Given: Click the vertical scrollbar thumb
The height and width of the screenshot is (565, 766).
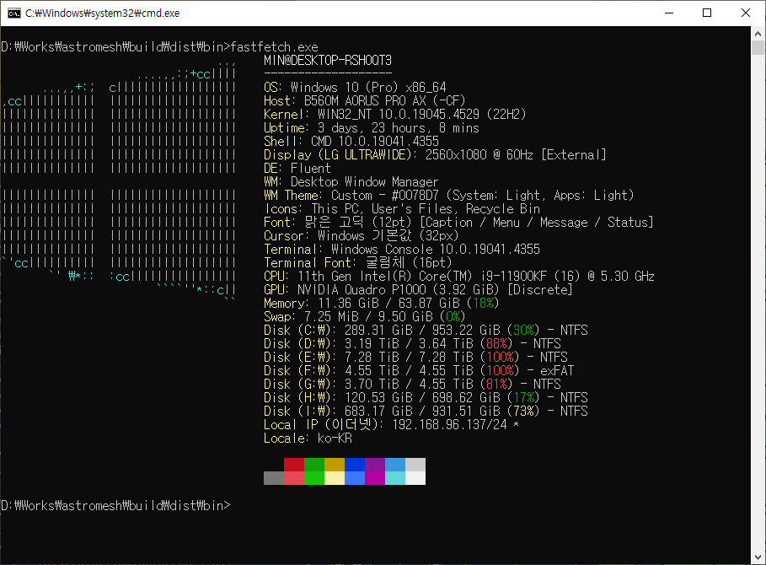Looking at the screenshot, I should coord(758,48).
